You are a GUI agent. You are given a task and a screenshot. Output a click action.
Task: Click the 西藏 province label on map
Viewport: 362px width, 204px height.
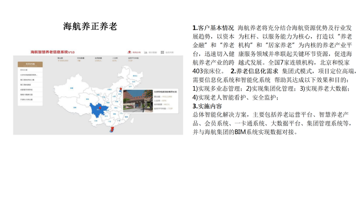point(75,107)
